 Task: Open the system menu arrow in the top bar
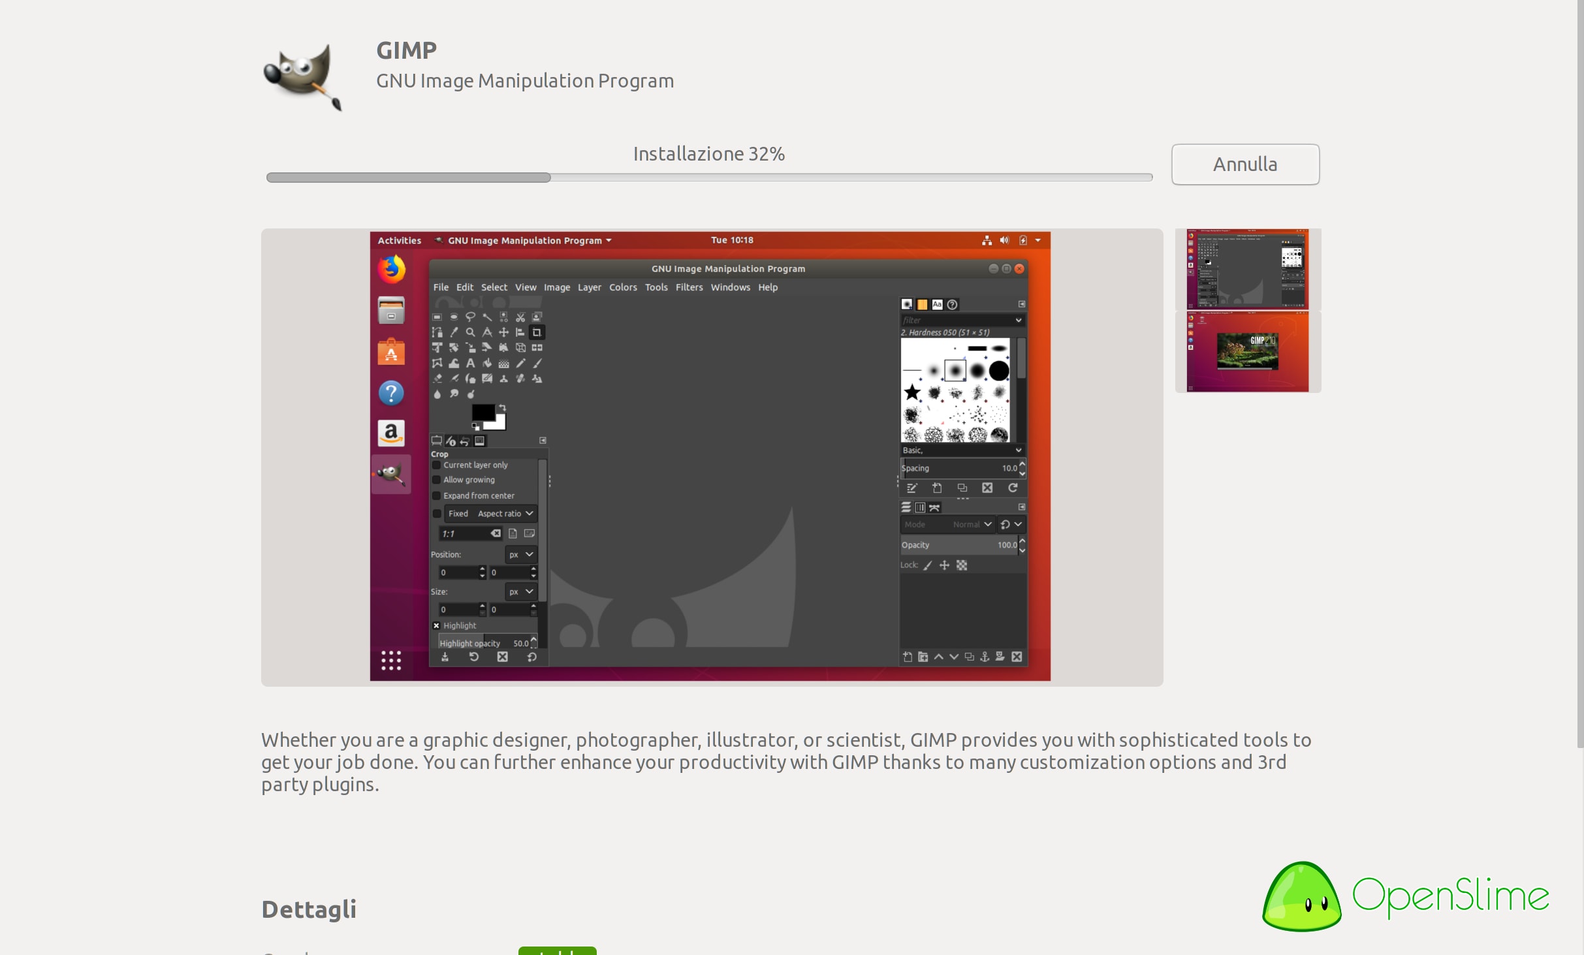(1038, 240)
